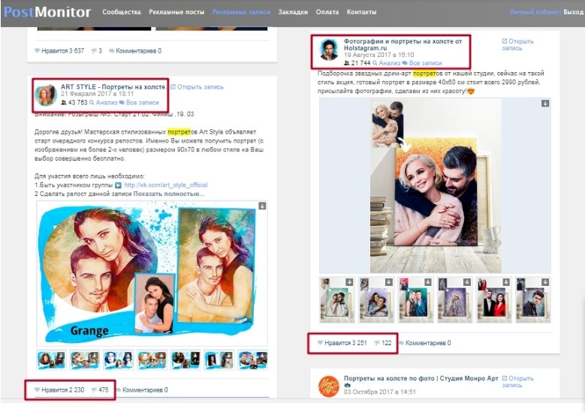Download first Holstagram thumbnail image
The height and width of the screenshot is (412, 585).
[x=349, y=282]
